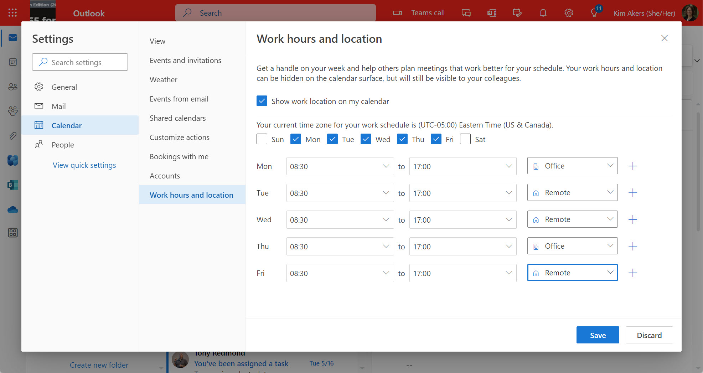
Task: Open Tuesday's Remote location dropdown
Action: coord(572,193)
